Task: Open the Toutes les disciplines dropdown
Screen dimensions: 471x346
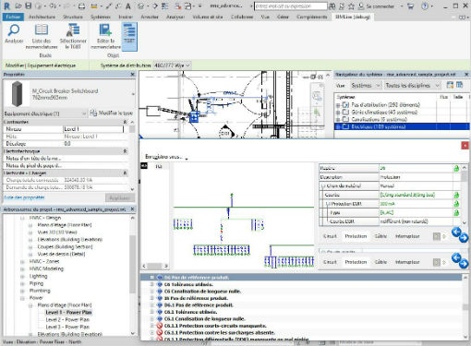Action: coord(413,85)
